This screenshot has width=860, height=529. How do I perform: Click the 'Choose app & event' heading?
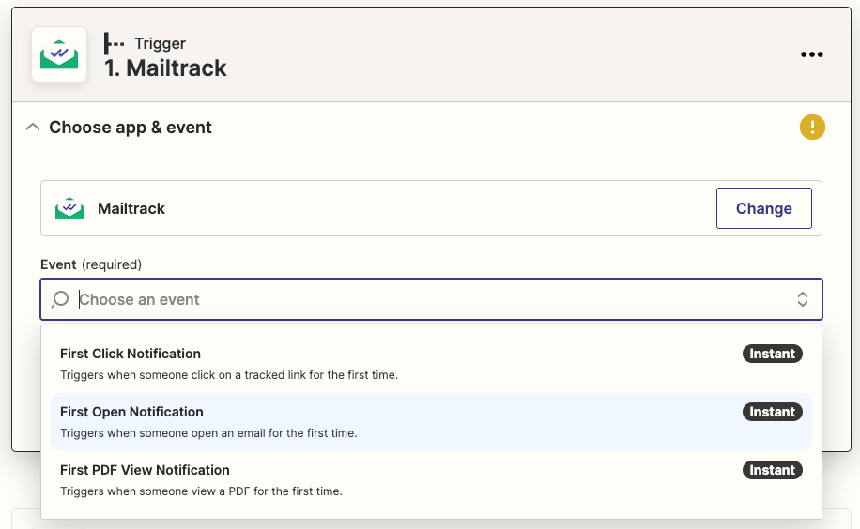click(131, 128)
